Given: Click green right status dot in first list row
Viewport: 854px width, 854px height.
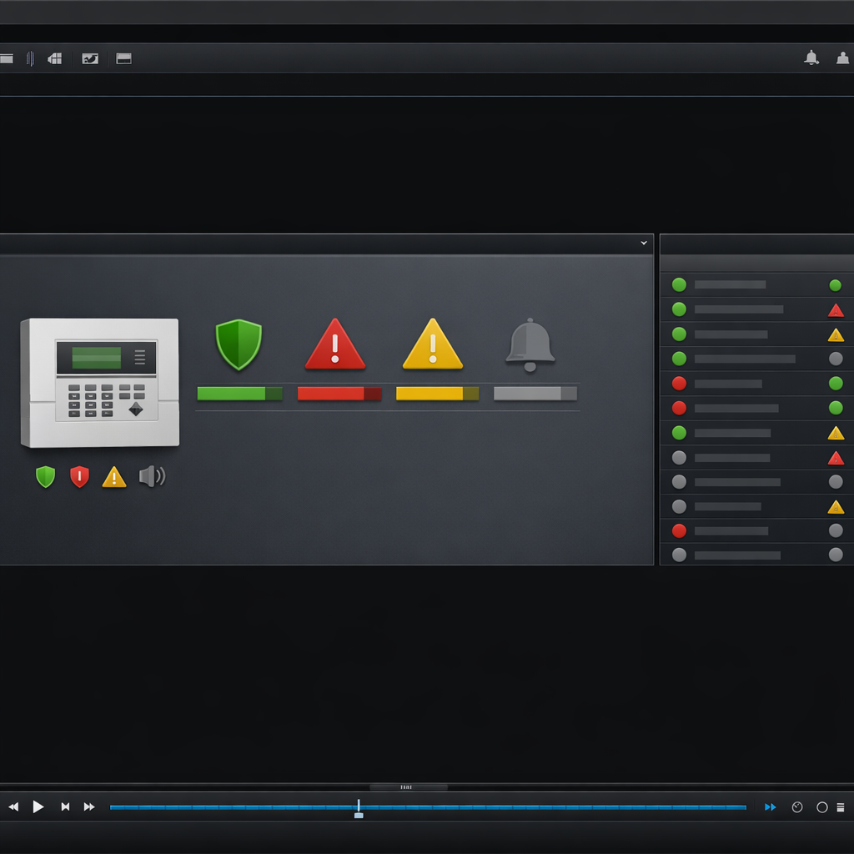Looking at the screenshot, I should click(835, 285).
